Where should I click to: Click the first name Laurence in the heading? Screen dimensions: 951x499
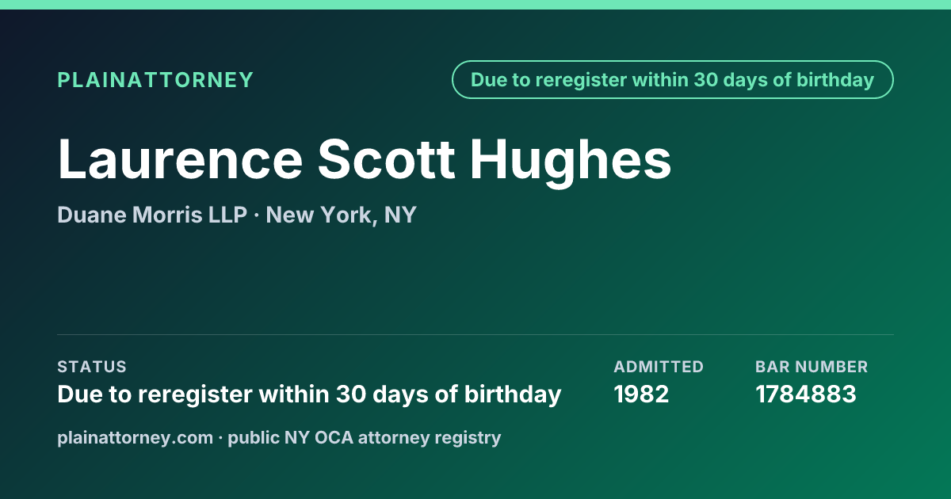pyautogui.click(x=180, y=159)
